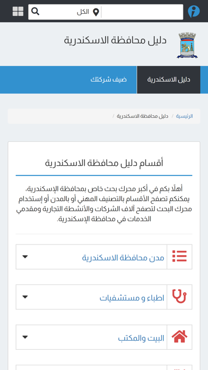Click the stethoscope icon for اطباء و مستشفيات
The width and height of the screenshot is (208, 370).
coord(179,297)
